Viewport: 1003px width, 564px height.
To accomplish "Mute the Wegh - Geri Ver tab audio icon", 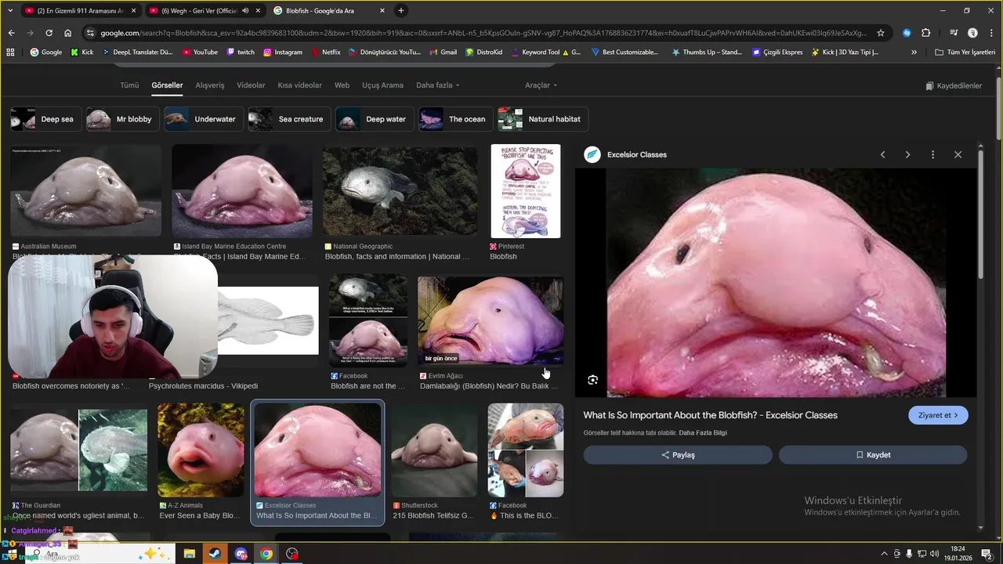I will (x=246, y=11).
